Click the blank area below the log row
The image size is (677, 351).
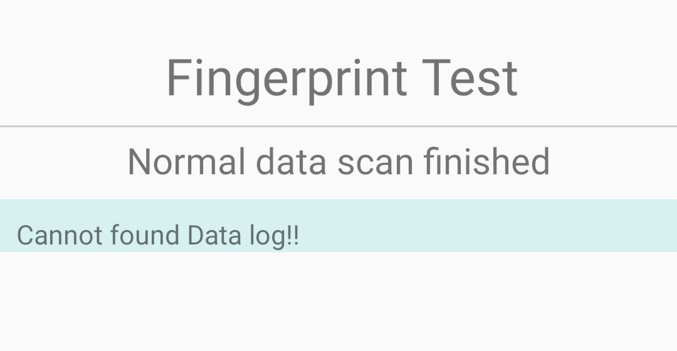click(x=338, y=301)
